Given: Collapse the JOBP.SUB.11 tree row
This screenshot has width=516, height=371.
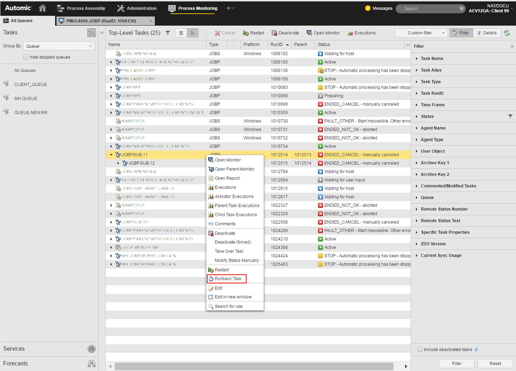Looking at the screenshot, I should tap(111, 155).
